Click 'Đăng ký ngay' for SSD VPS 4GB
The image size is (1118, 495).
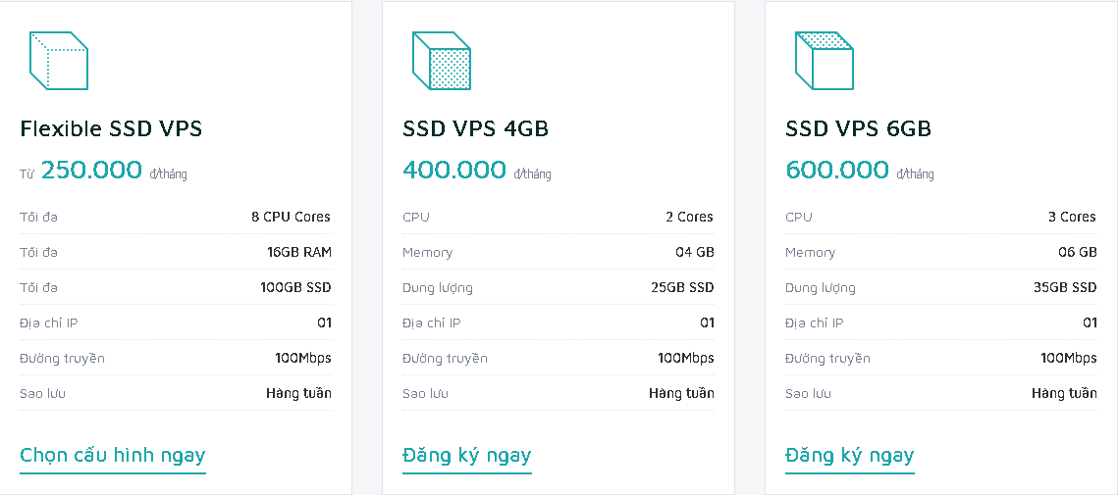[467, 455]
